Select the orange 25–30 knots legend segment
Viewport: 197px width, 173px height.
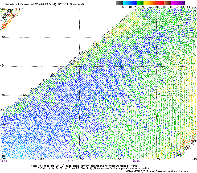[x=154, y=3]
